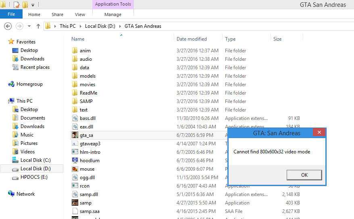Select the hlm-intro file icon

pos(75,152)
